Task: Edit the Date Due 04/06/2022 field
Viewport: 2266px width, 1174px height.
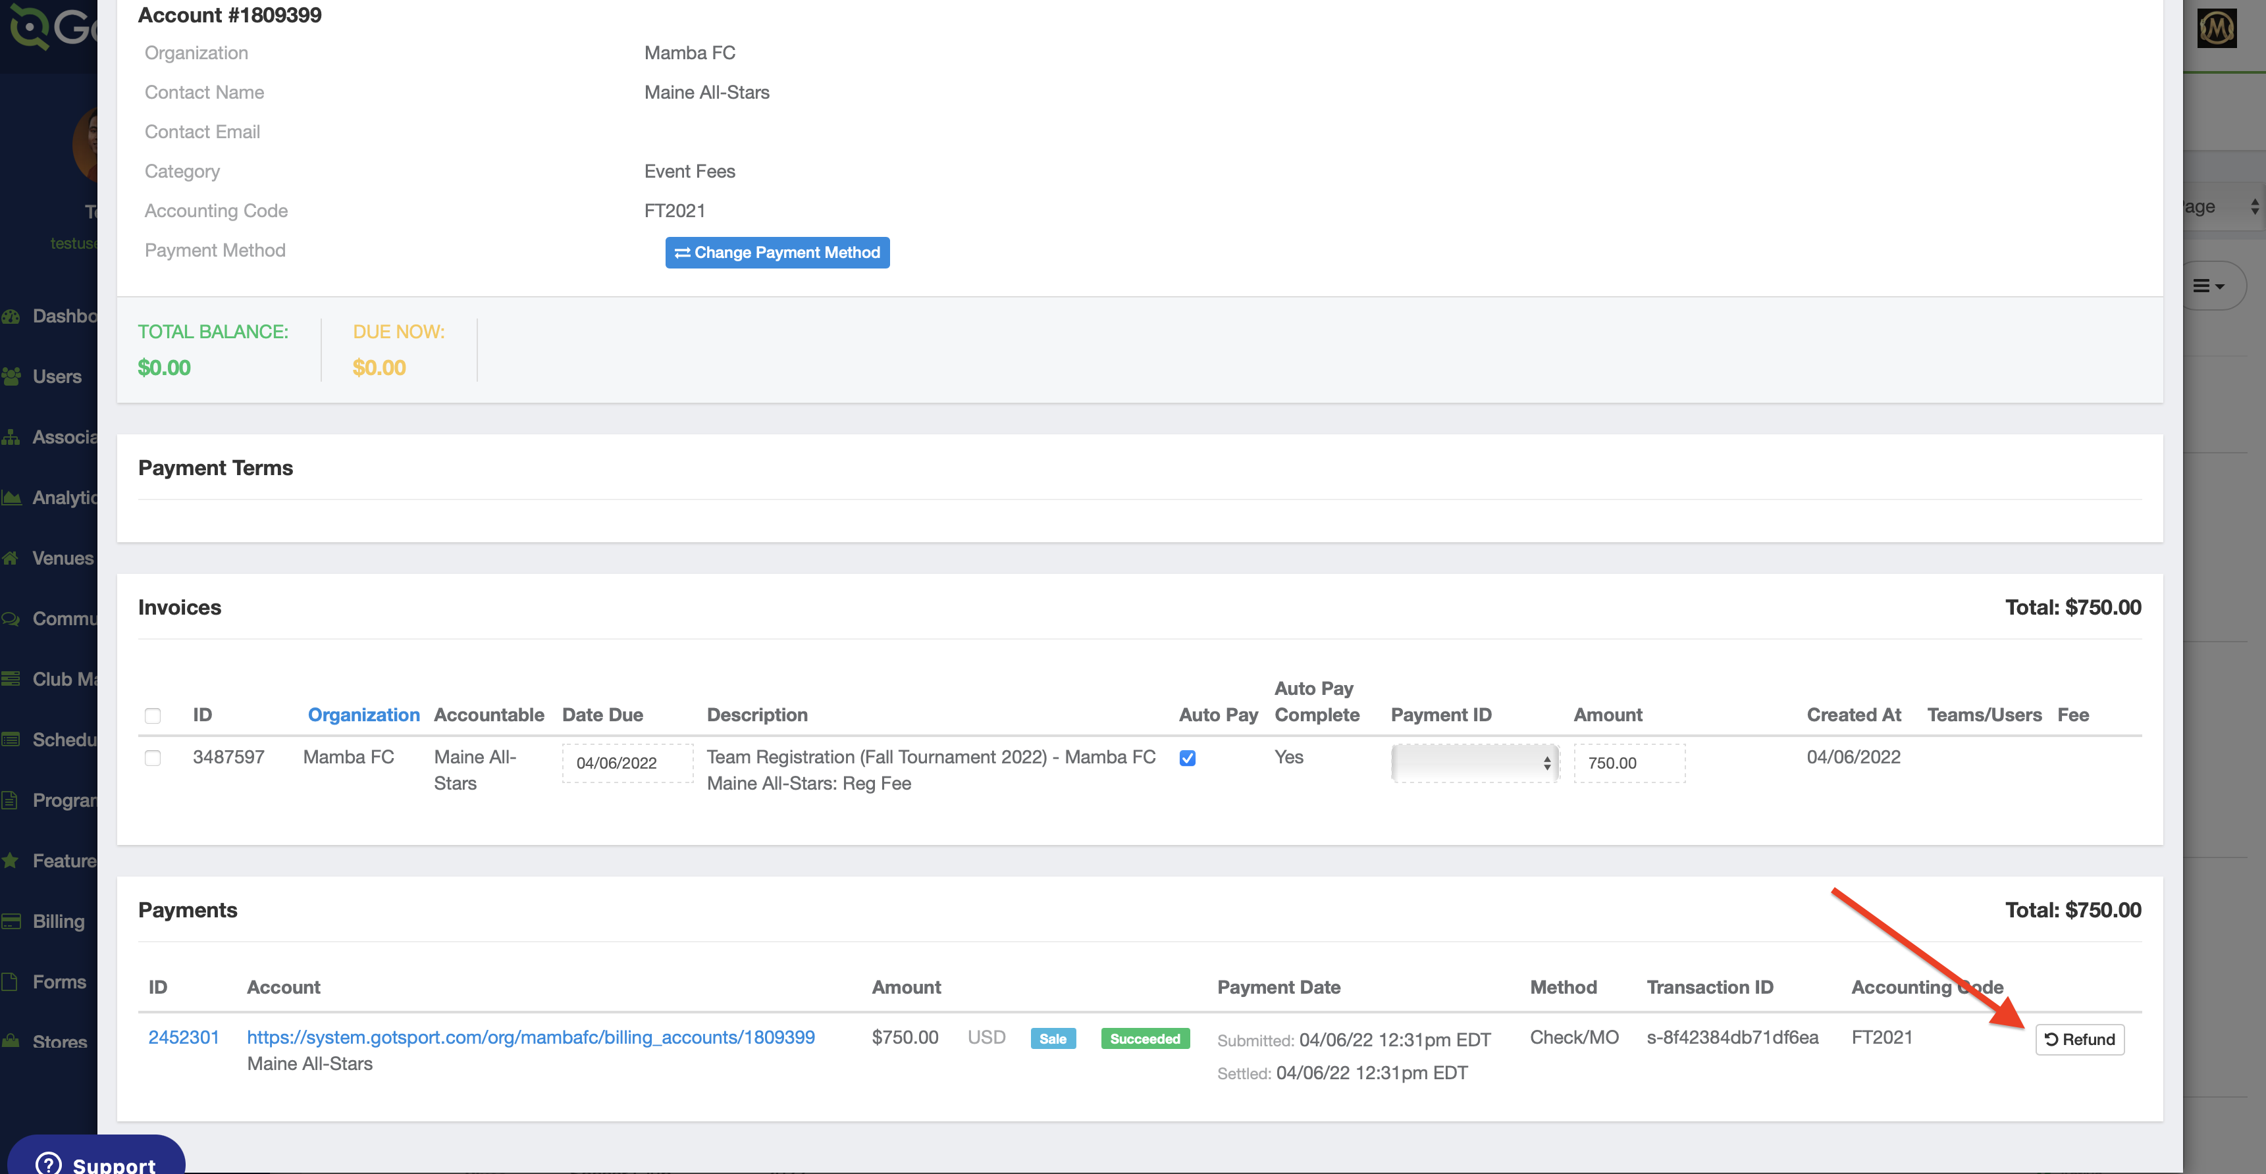Action: (x=627, y=763)
